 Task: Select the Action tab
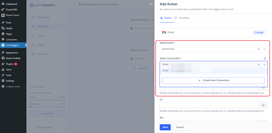165,18
